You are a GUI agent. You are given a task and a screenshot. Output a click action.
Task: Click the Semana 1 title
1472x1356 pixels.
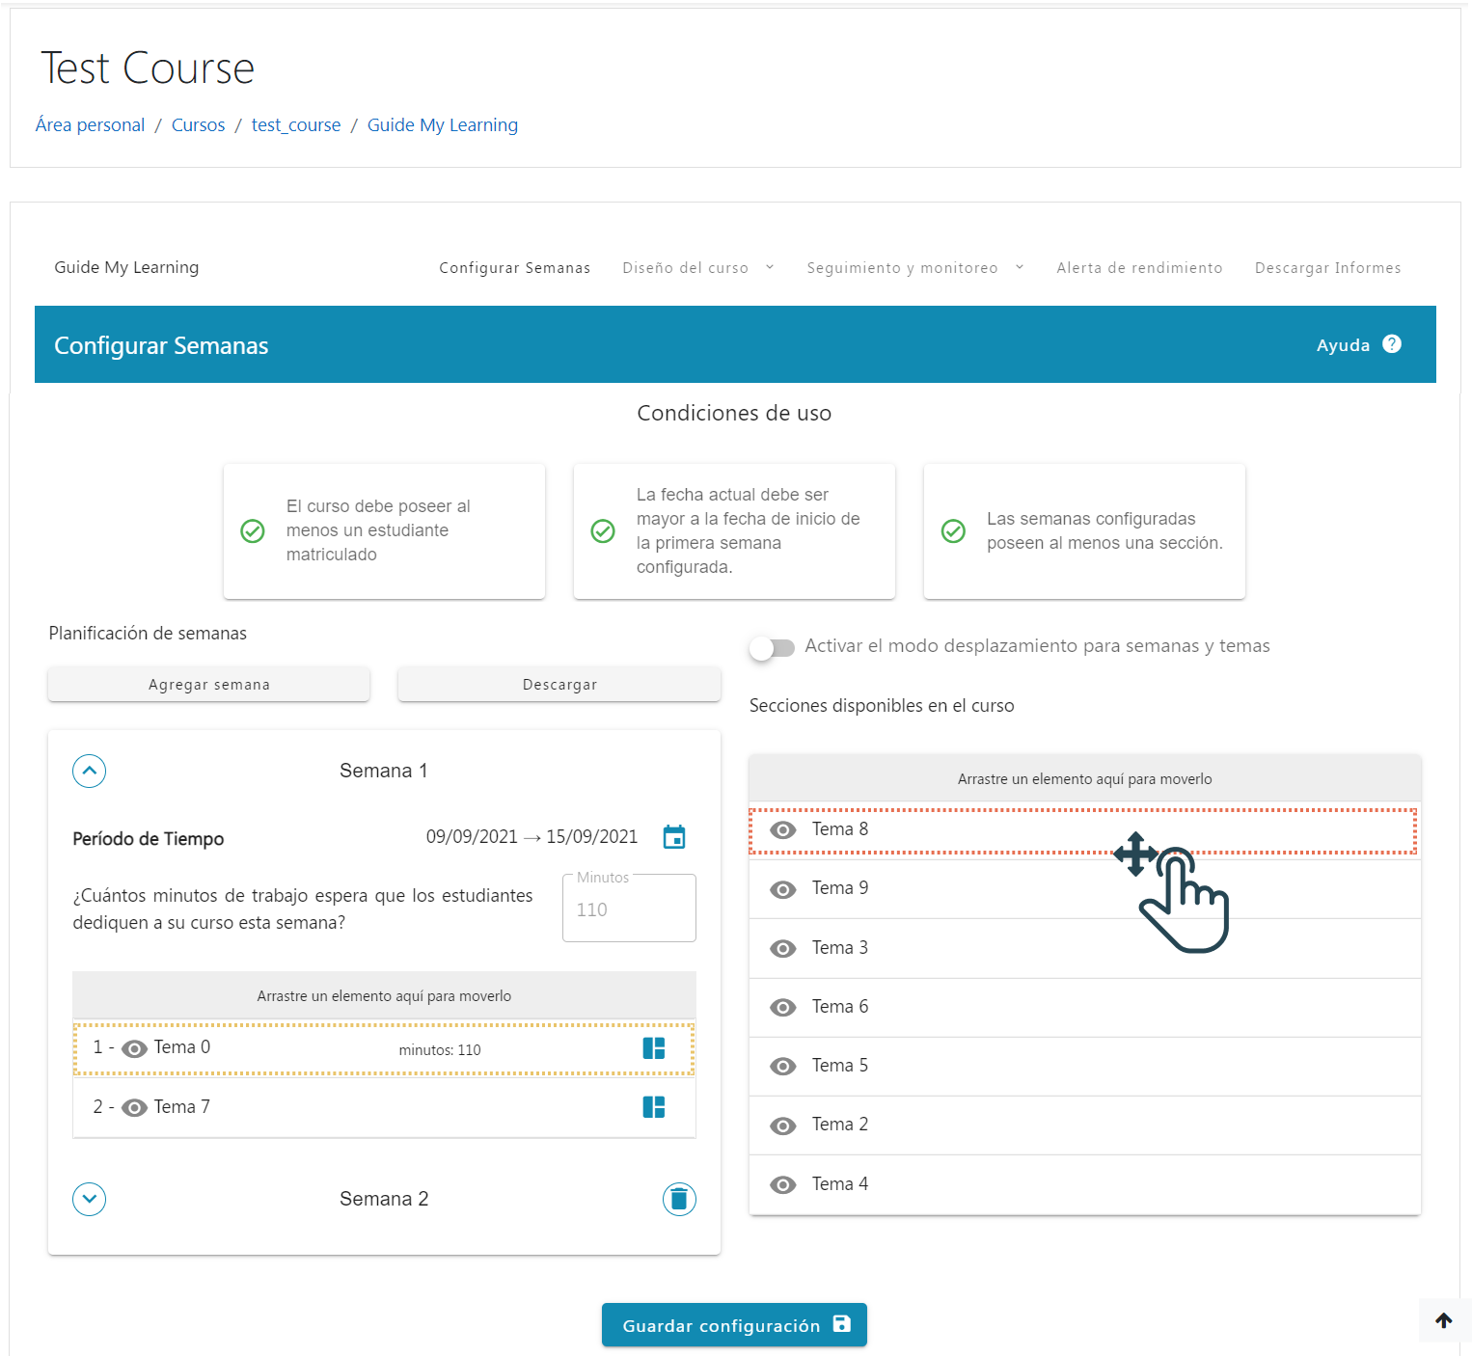pyautogui.click(x=383, y=771)
